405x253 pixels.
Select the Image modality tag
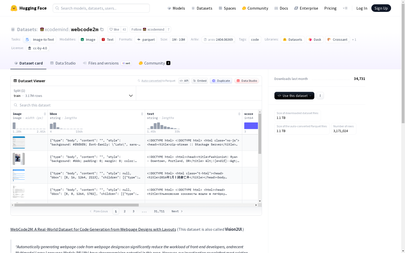88,39
